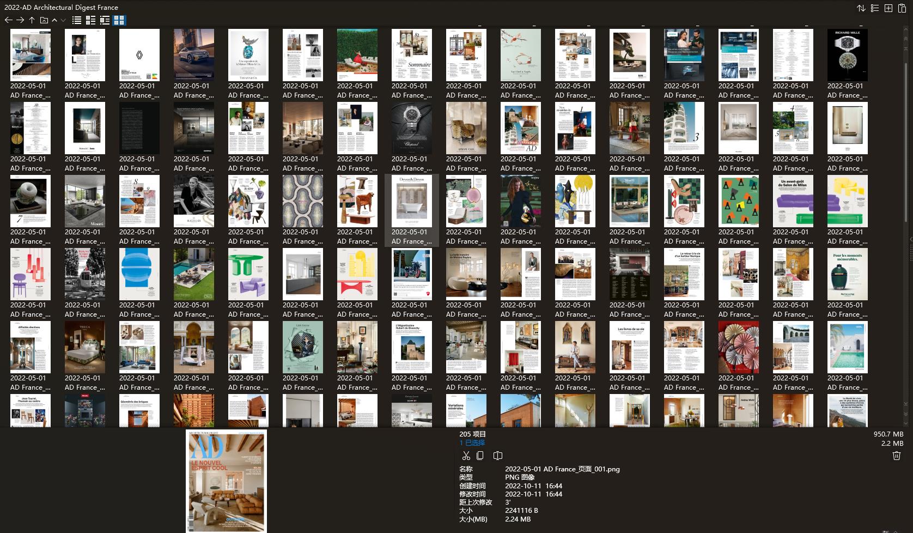
Task: Expand the down chevron beside the folder icon
Action: click(63, 20)
